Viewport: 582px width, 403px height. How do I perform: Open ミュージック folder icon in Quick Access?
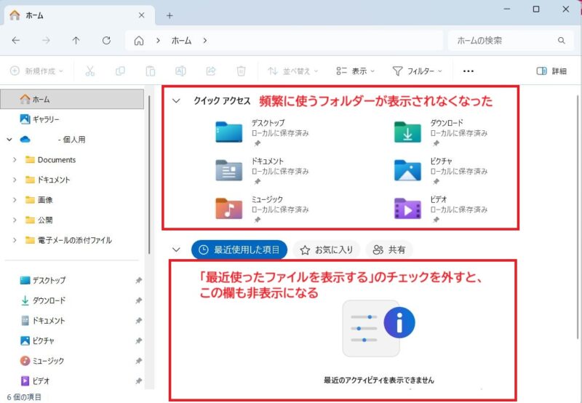click(228, 208)
